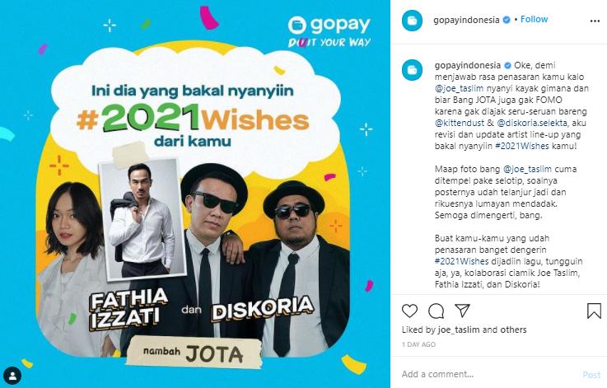Open first @joe_taslim mention in caption
Screen dimensions: 607x388
460,88
